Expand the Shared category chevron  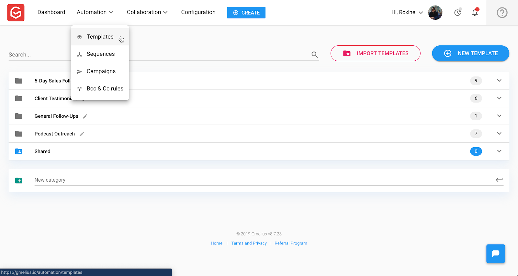(x=499, y=151)
